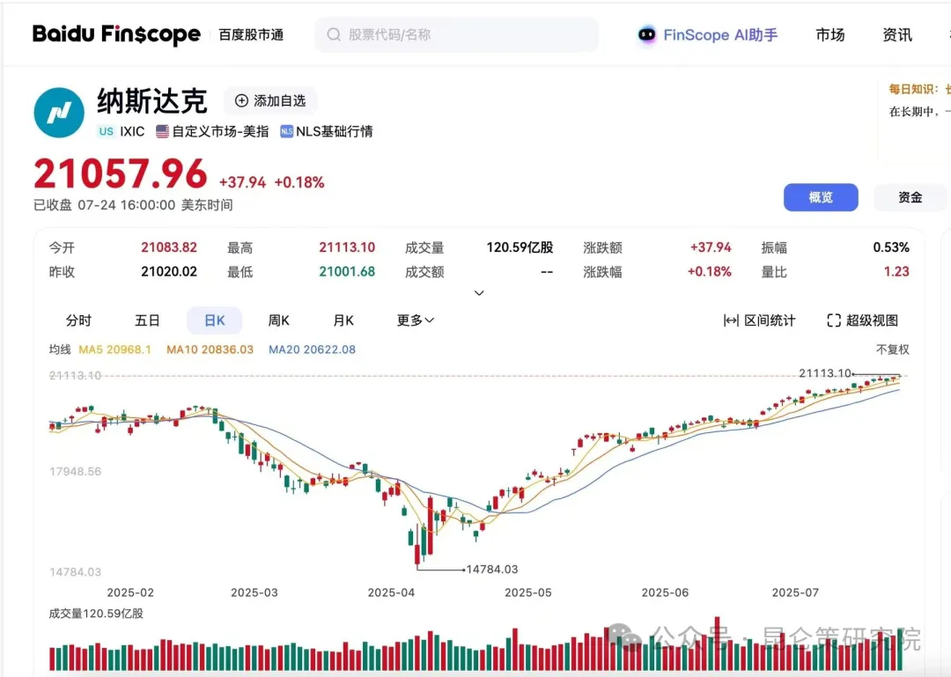951x677 pixels.
Task: Click the search magnifier icon
Action: point(334,35)
